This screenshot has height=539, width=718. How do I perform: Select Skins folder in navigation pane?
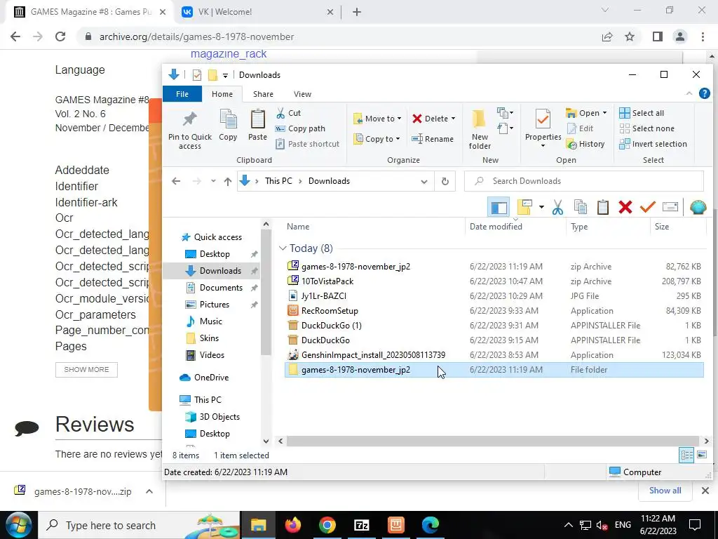(x=209, y=338)
